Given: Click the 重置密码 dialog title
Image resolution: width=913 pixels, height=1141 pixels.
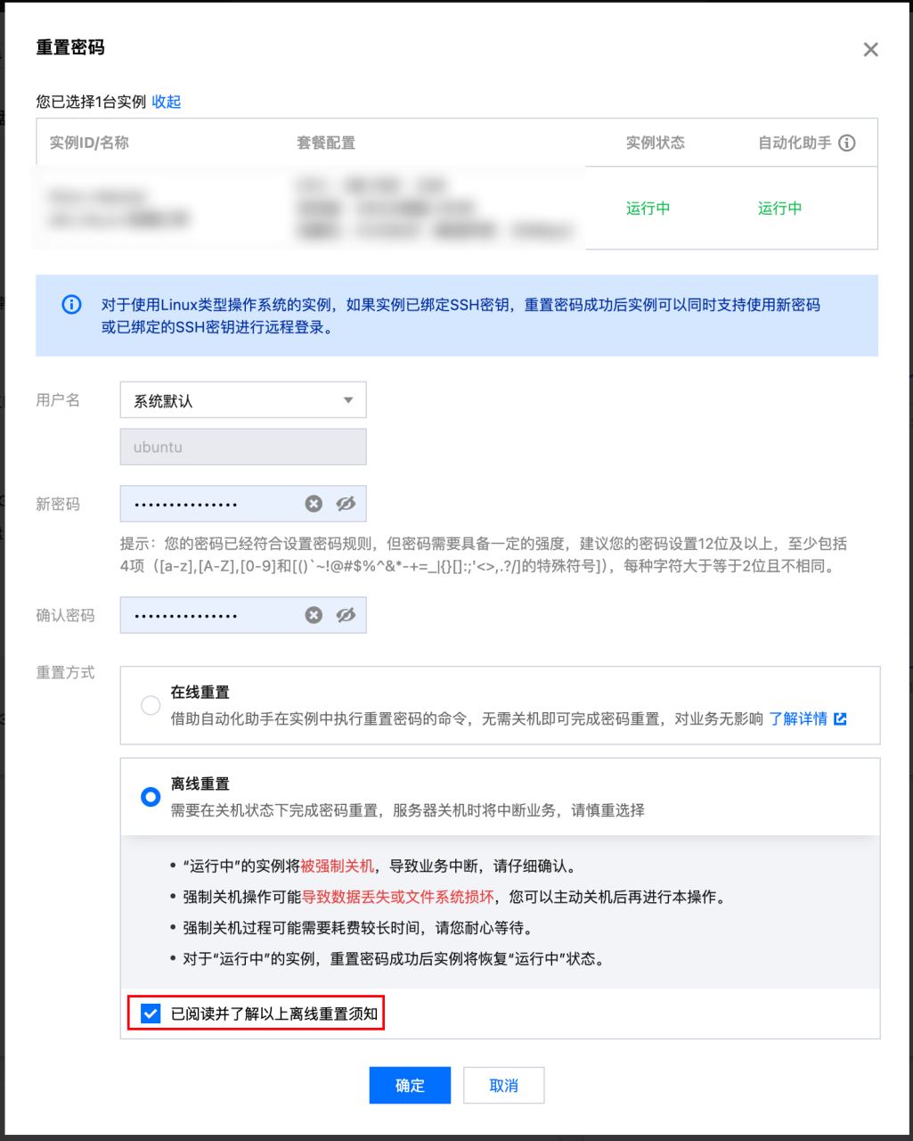Looking at the screenshot, I should (x=70, y=47).
